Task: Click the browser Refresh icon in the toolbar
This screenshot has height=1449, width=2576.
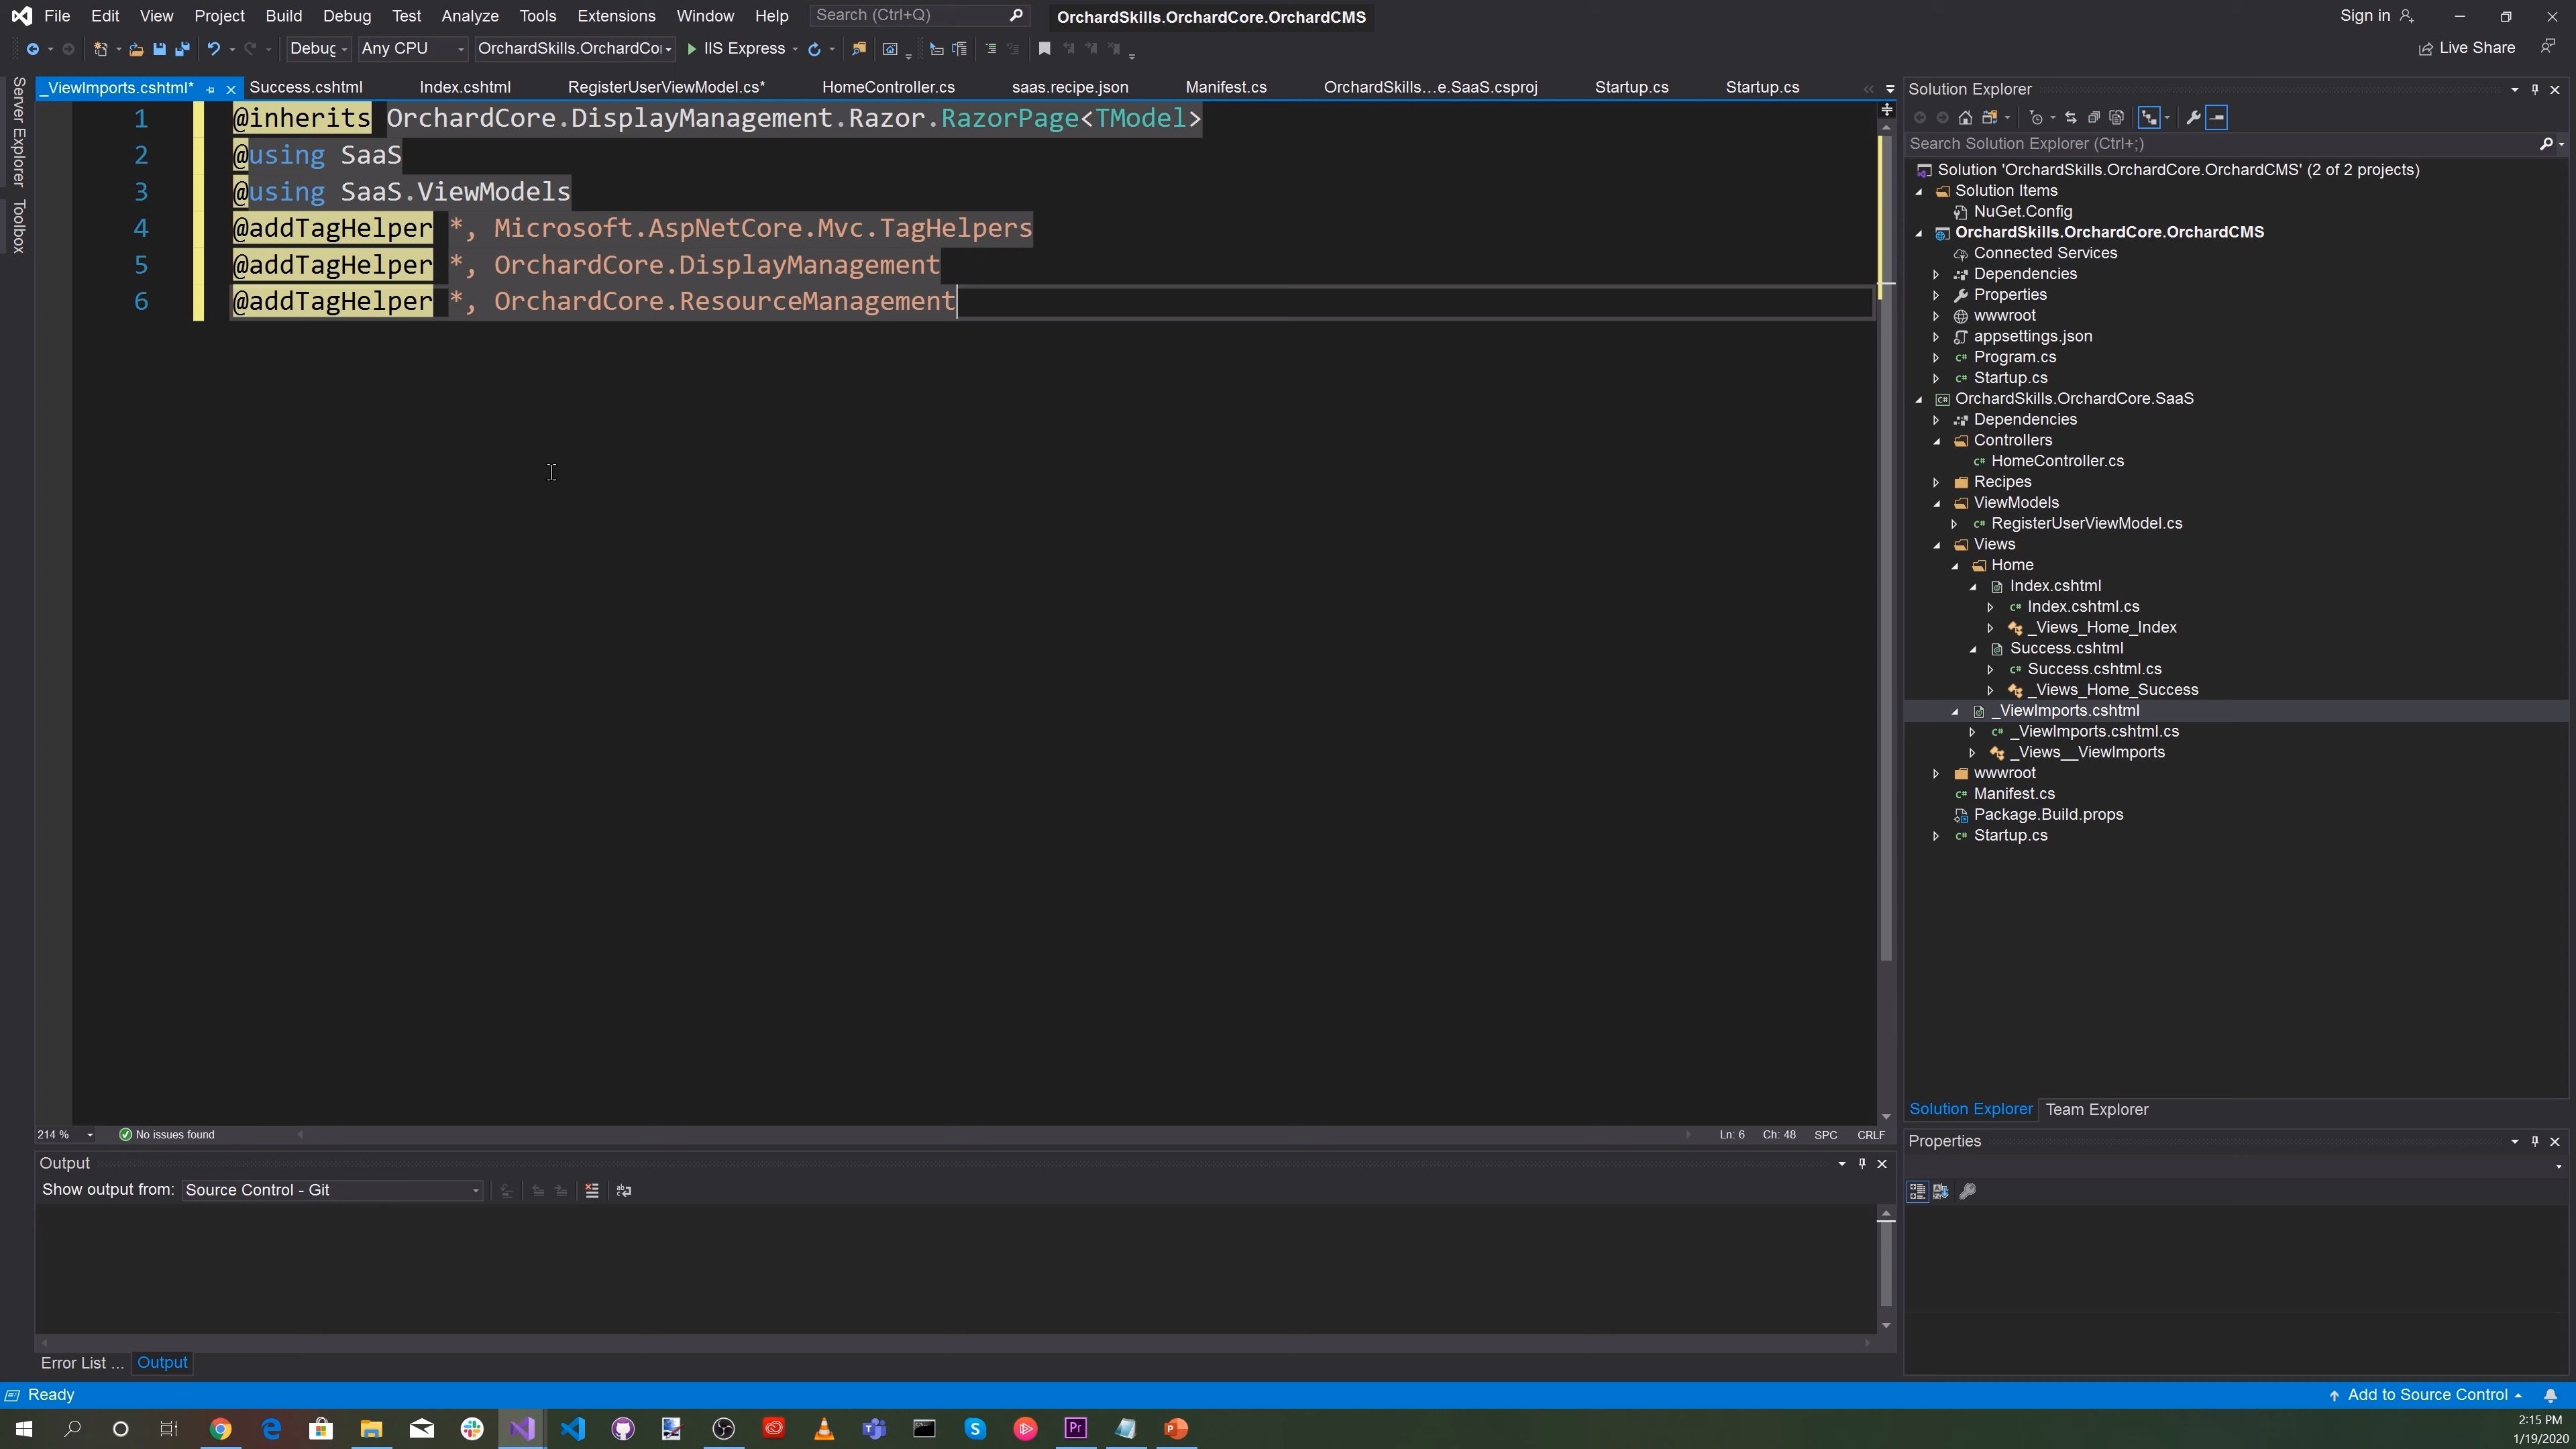Action: tap(814, 49)
